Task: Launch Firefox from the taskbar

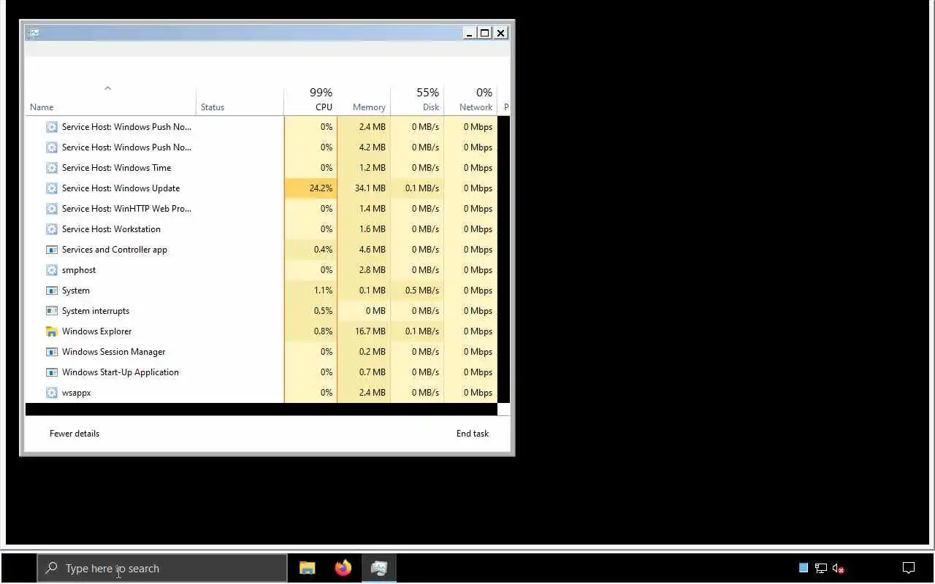Action: (343, 568)
